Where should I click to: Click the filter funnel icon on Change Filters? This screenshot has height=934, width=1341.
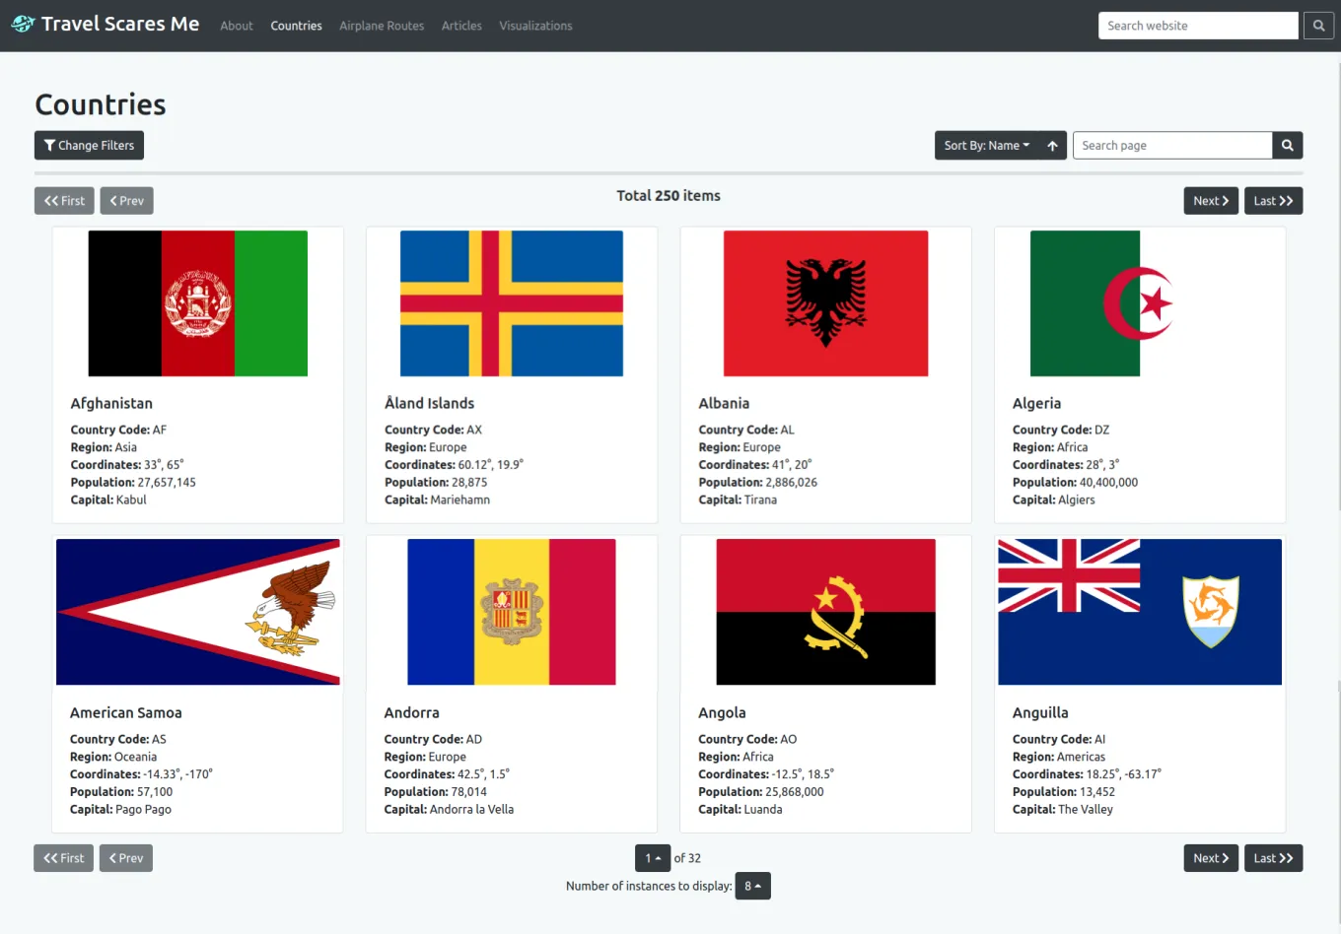click(x=48, y=145)
